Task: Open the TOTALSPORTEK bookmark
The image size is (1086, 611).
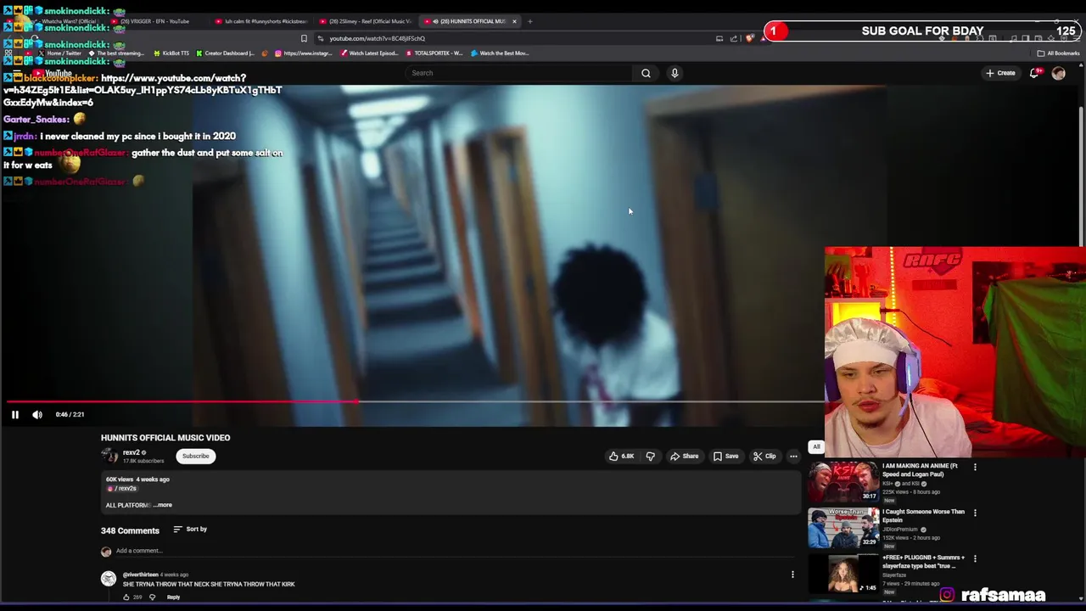Action: point(434,53)
